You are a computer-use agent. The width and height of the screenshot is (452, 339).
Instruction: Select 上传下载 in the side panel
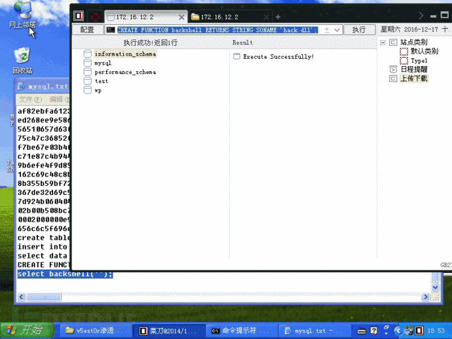pos(413,79)
